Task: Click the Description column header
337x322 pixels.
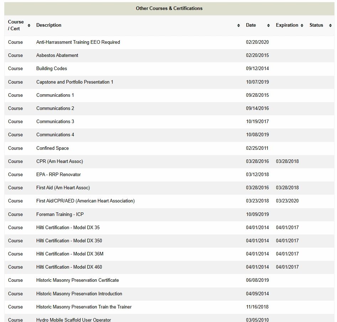Action: coord(49,25)
